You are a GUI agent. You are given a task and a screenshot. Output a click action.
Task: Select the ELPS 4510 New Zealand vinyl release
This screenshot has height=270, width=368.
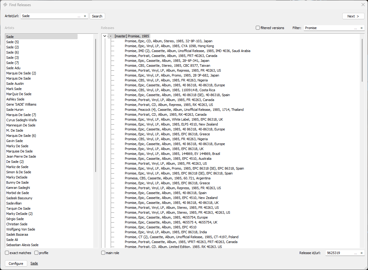171,124
